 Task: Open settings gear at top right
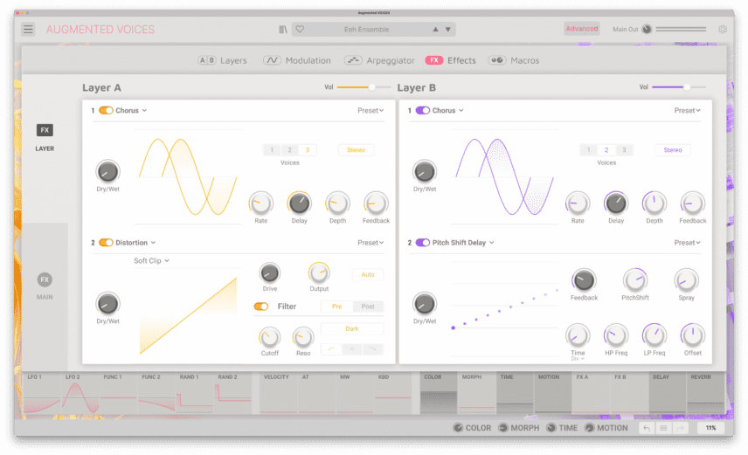click(723, 30)
